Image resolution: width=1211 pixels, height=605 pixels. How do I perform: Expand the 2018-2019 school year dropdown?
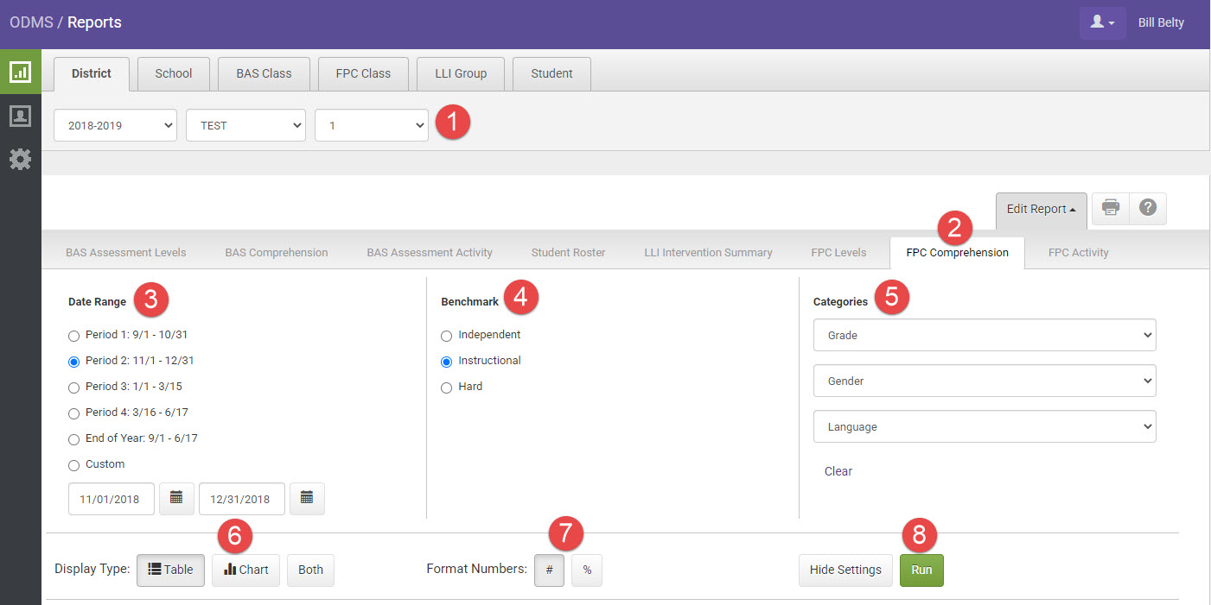tap(115, 125)
